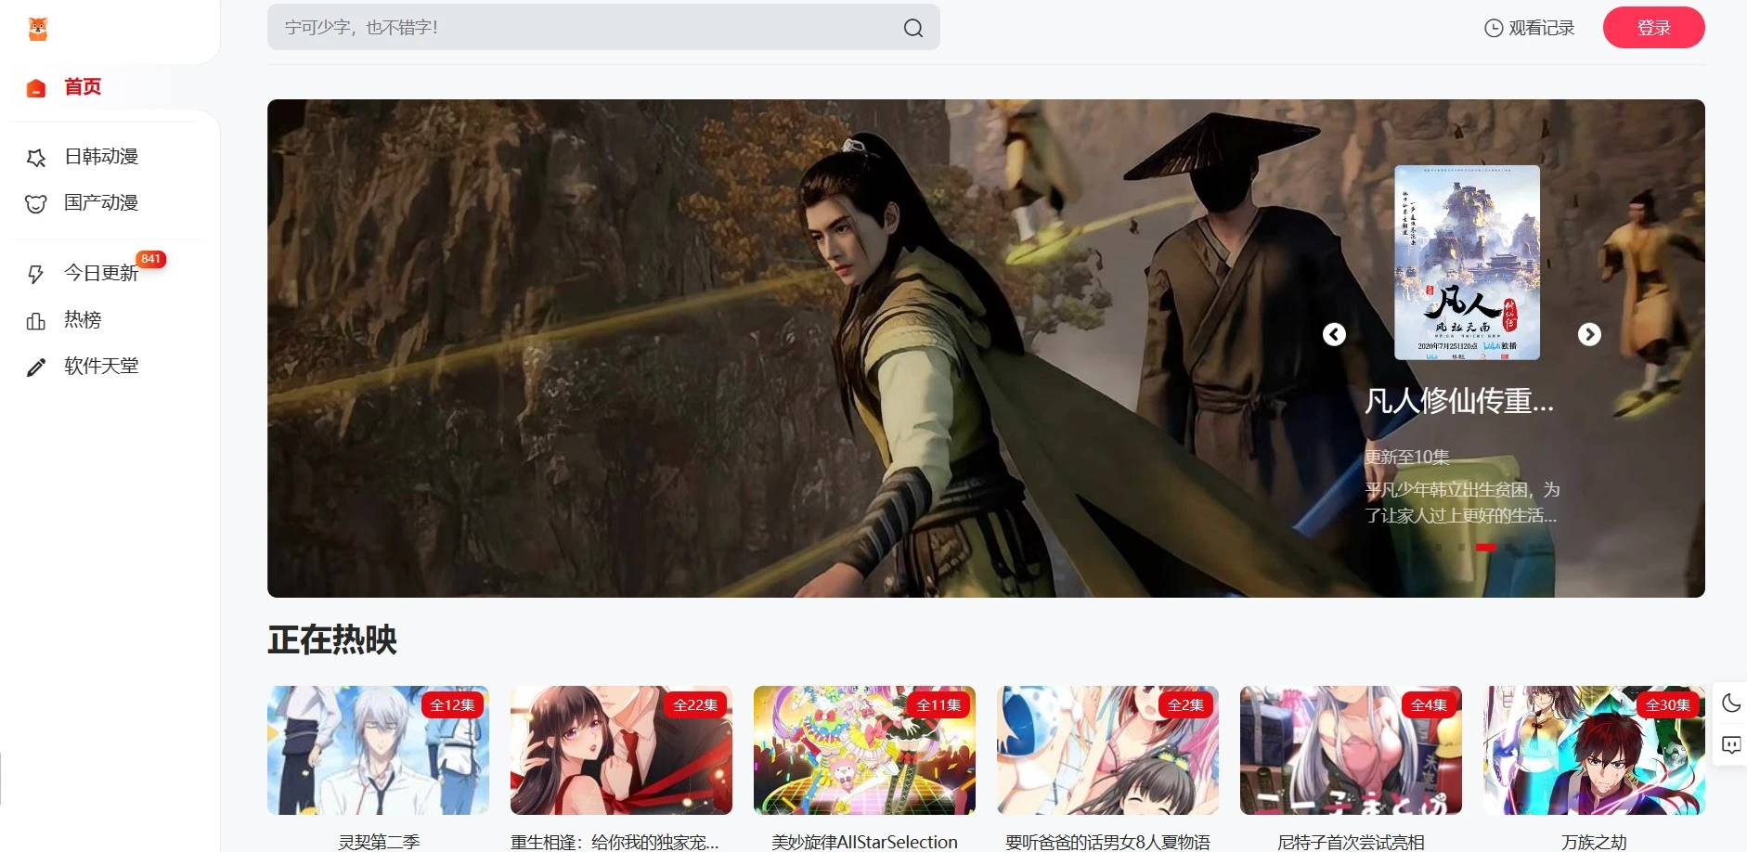Open 美妙旋律AllStarSelection thumbnail
This screenshot has width=1747, height=852.
[x=864, y=750]
